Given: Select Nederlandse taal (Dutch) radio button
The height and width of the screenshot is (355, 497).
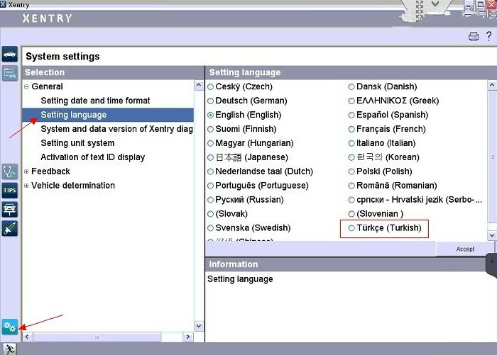Looking at the screenshot, I should 210,171.
